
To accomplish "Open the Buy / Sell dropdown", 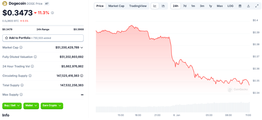I will pos(12,106).
